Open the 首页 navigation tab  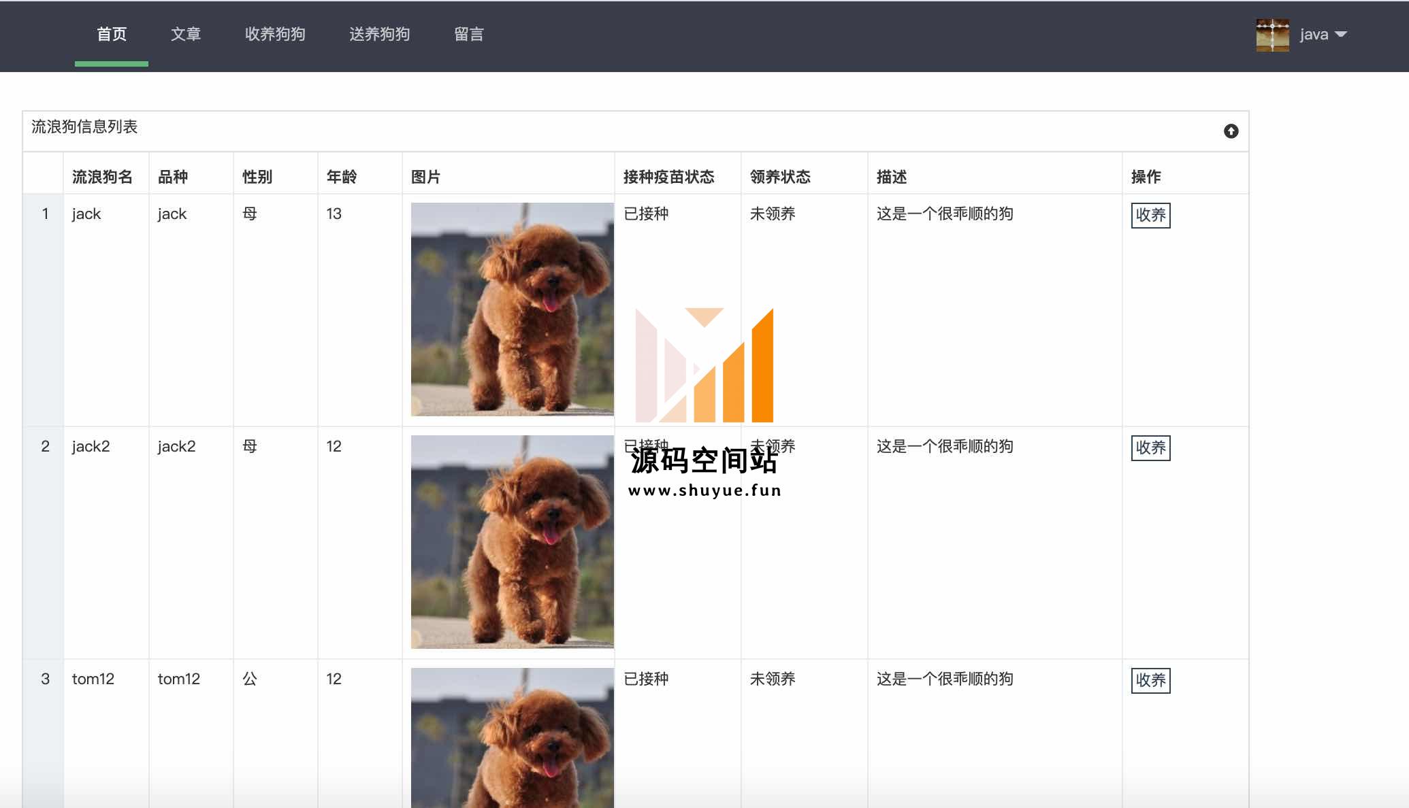tap(112, 34)
